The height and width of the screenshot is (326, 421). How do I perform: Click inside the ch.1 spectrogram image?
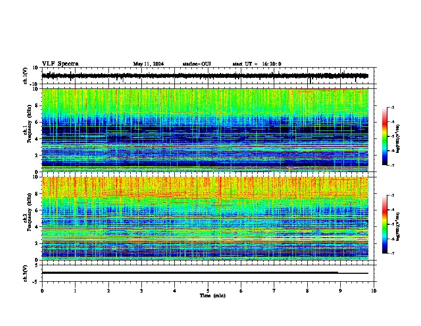[x=205, y=130]
